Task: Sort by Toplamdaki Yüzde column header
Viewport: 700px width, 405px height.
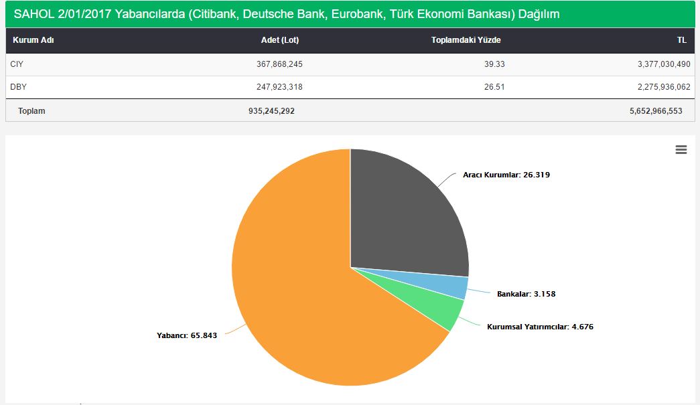Action: tap(466, 40)
